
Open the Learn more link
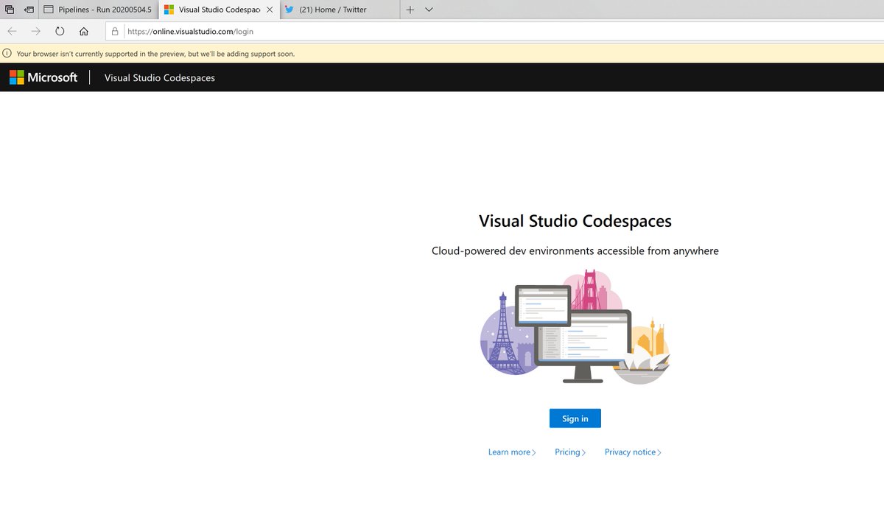(512, 452)
